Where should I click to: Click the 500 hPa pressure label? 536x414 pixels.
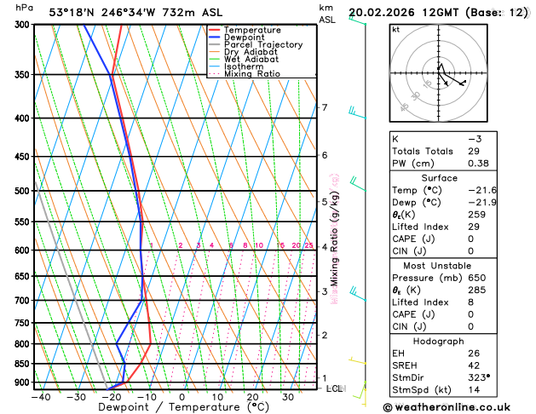pyautogui.click(x=22, y=191)
